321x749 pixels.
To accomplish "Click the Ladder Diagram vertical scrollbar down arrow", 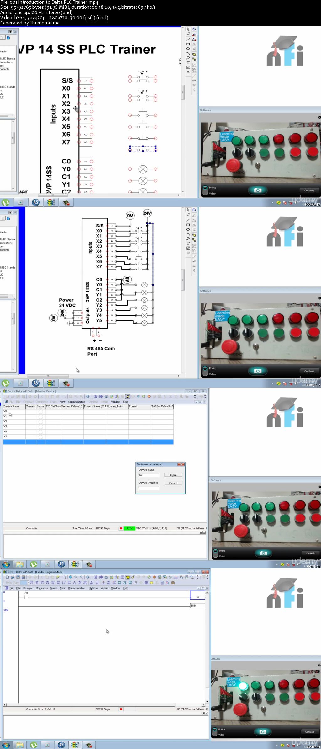I will [207, 701].
